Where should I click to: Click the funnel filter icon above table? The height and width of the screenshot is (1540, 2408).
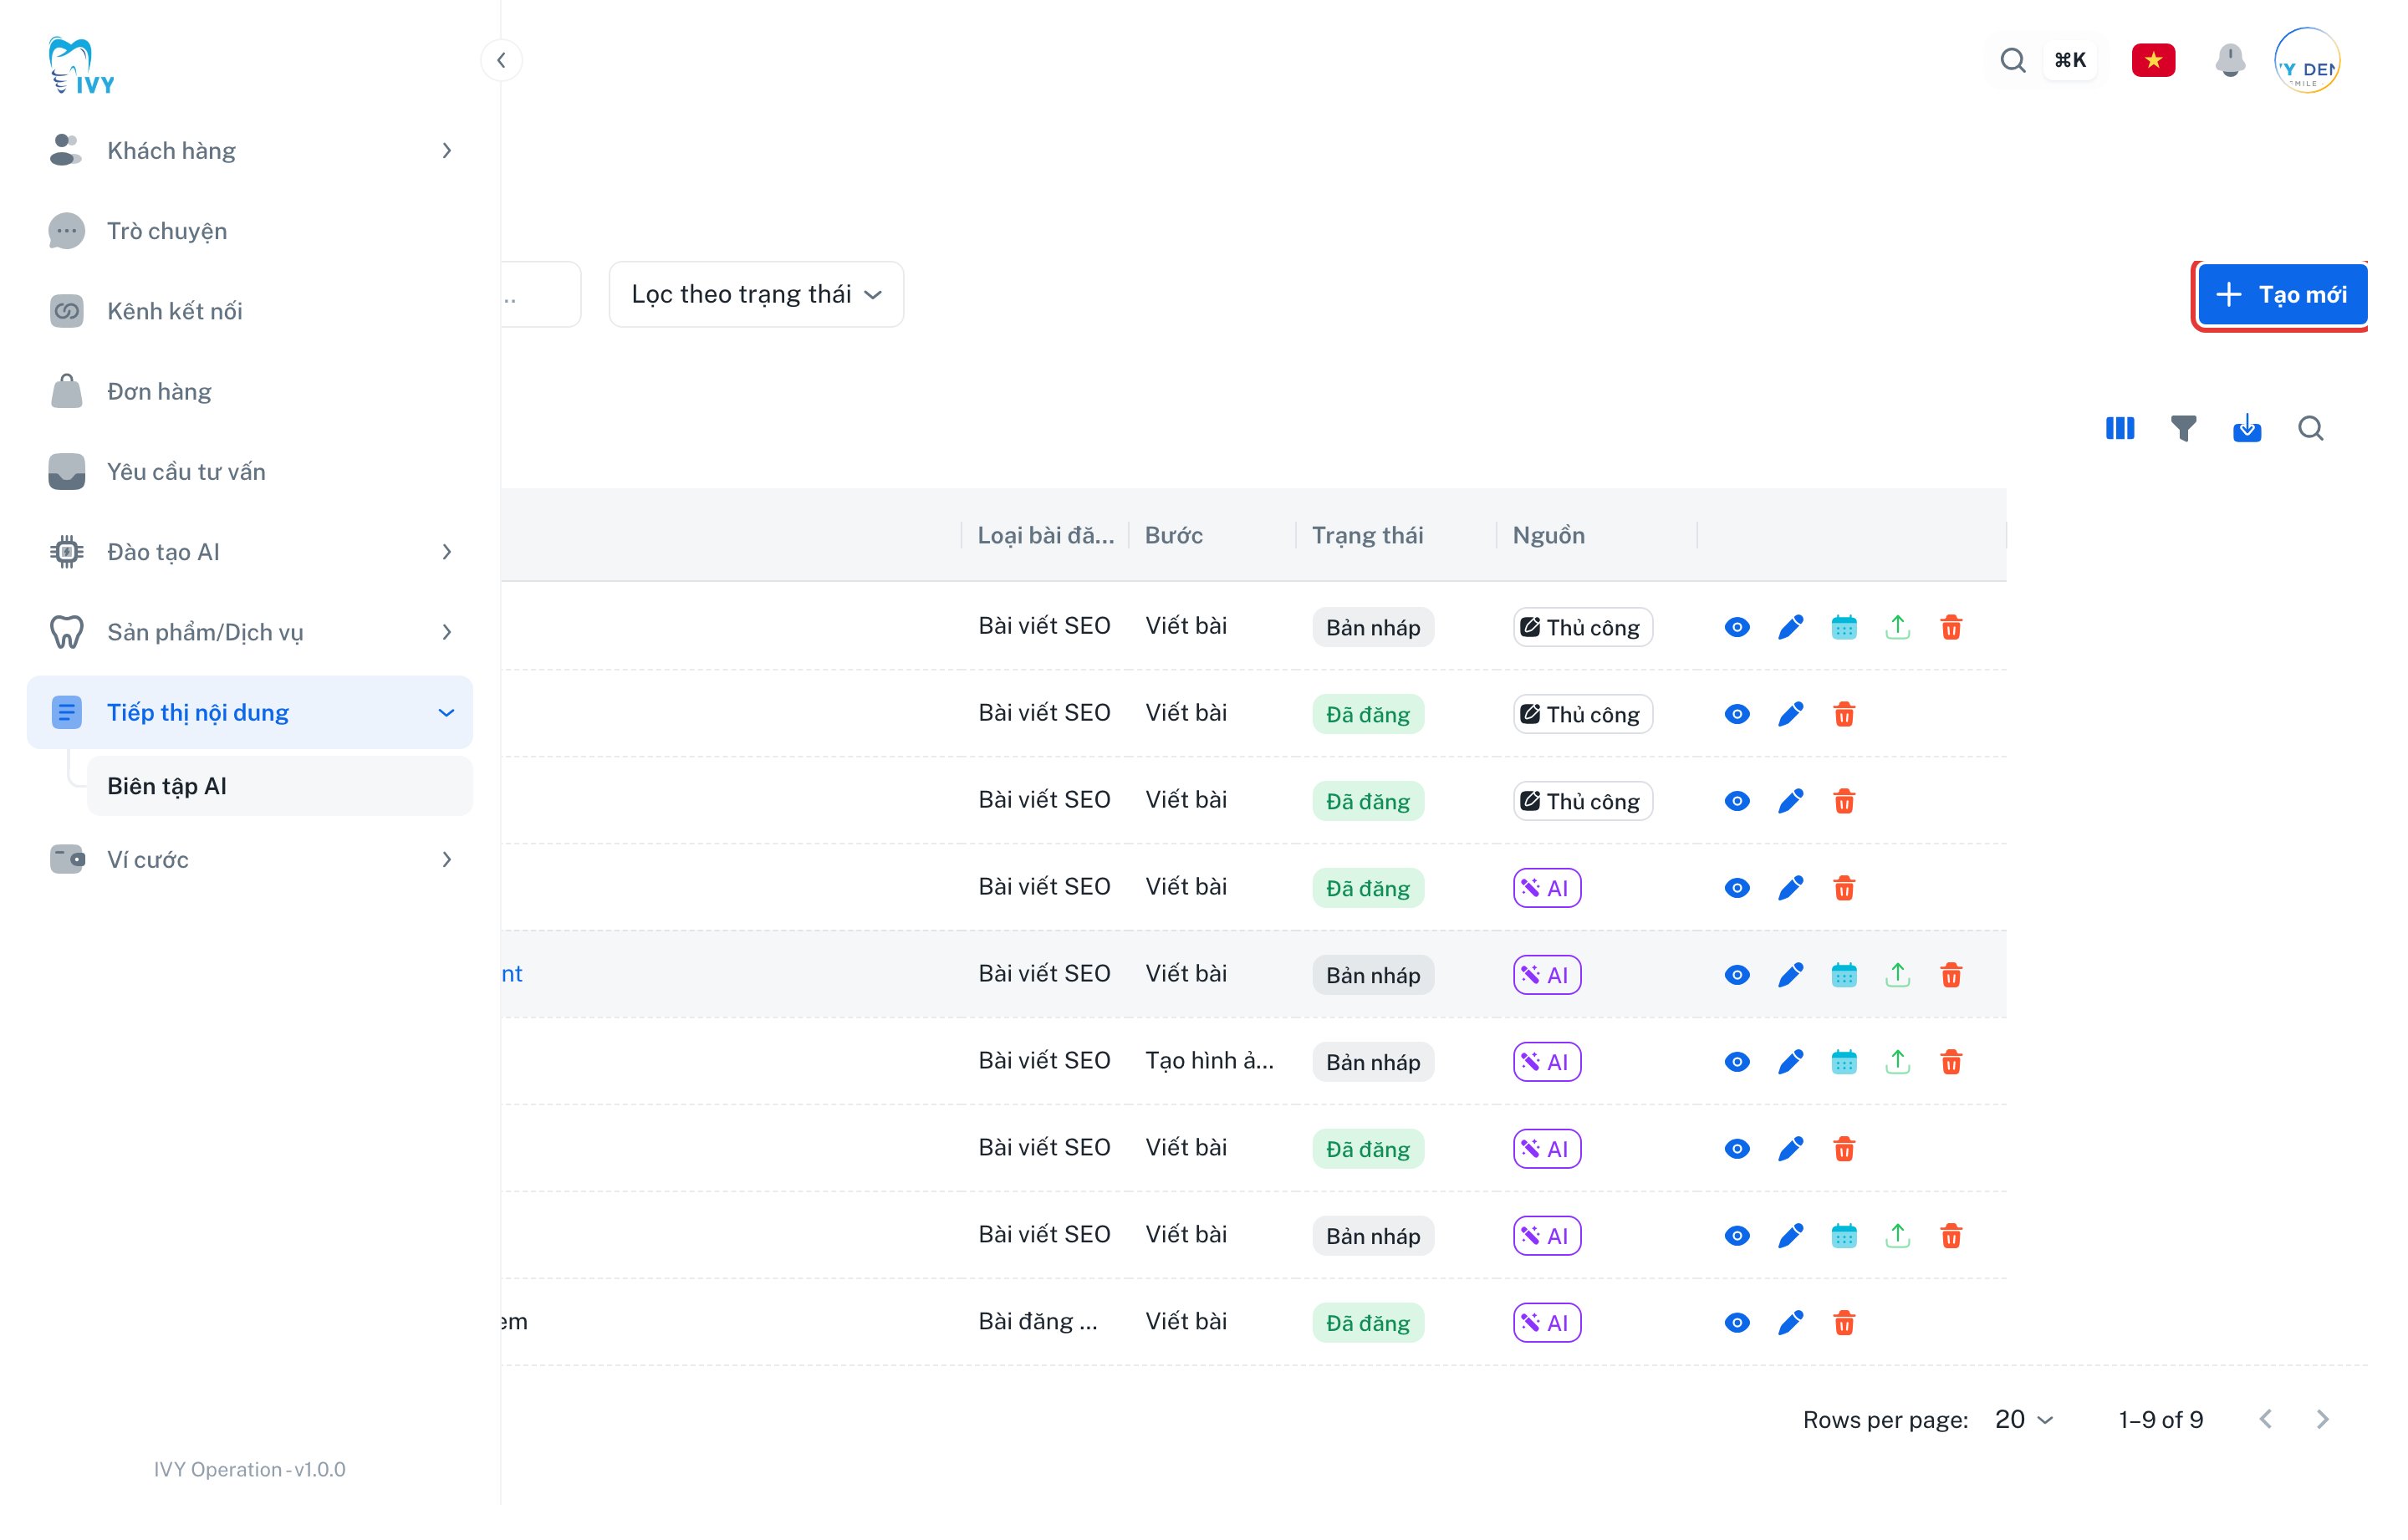pyautogui.click(x=2183, y=428)
